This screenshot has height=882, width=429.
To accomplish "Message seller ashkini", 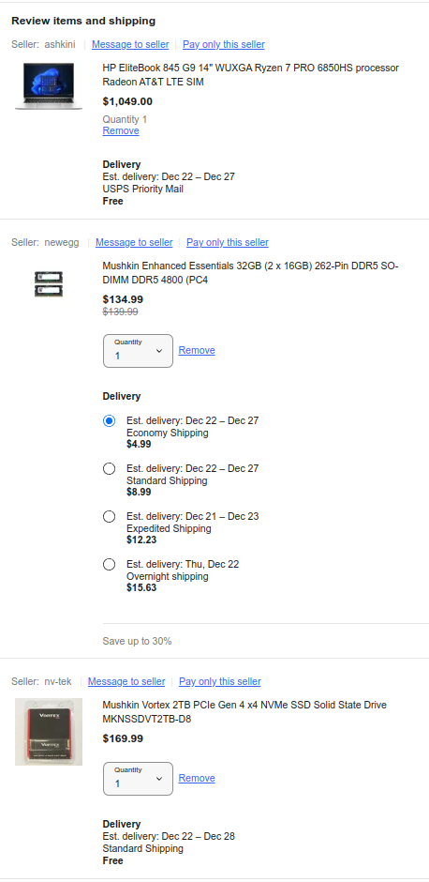I will coord(130,44).
